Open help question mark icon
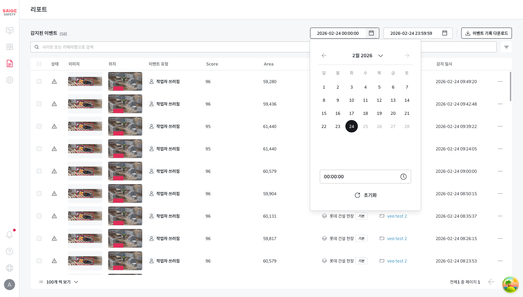523x297 pixels. coord(10,251)
